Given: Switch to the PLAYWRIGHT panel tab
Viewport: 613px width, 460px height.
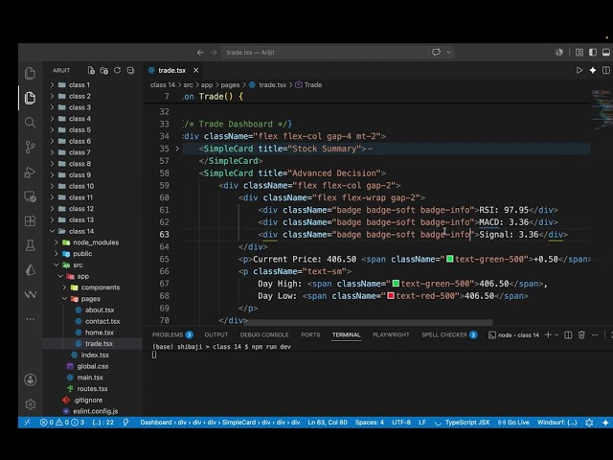Looking at the screenshot, I should click(x=391, y=334).
